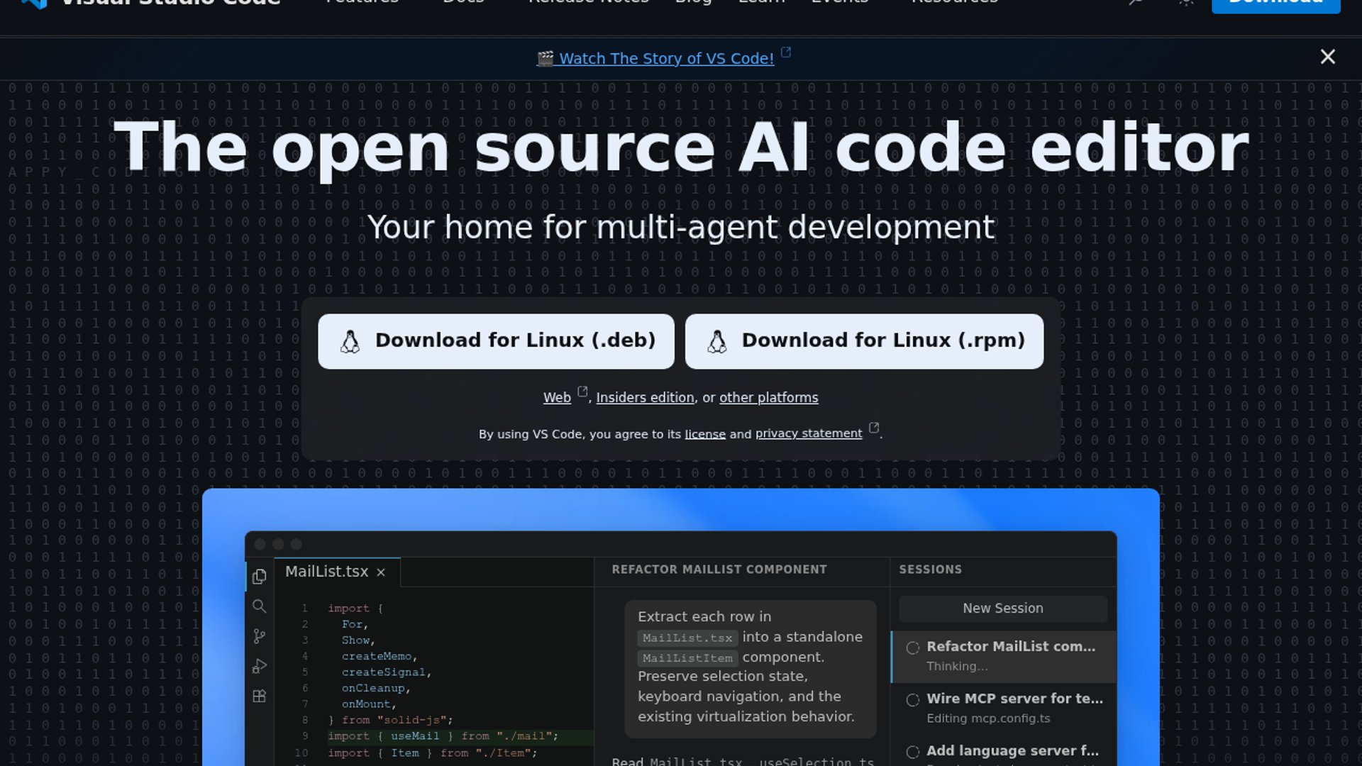Select the Wire MCP server for te... session

[x=1004, y=708]
